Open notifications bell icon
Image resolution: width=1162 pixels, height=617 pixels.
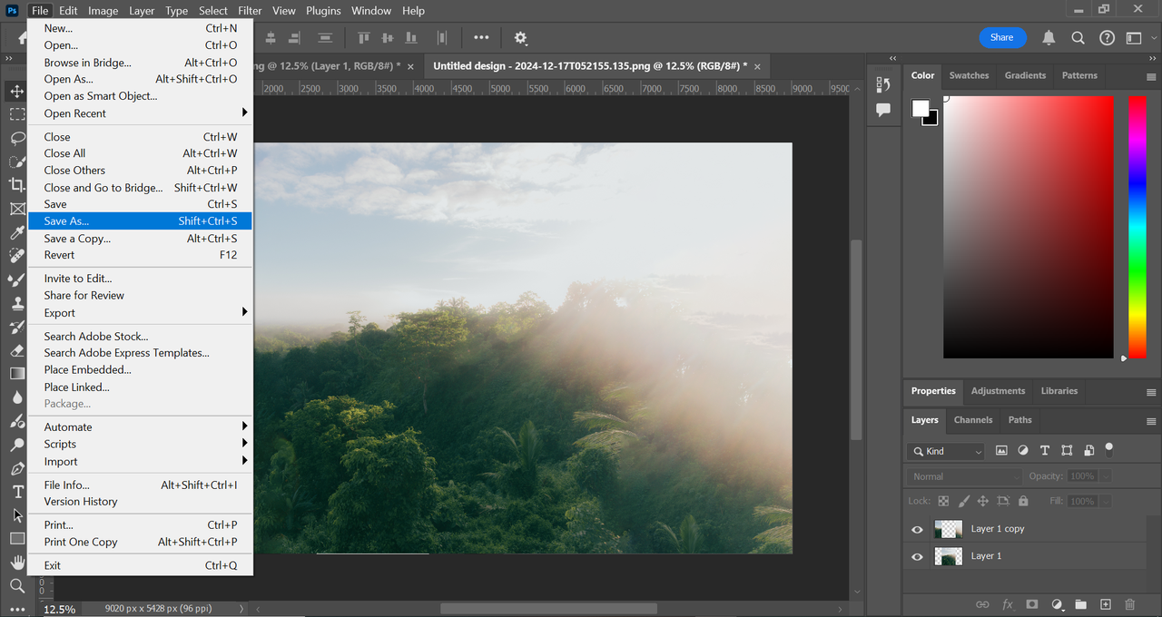coord(1049,38)
